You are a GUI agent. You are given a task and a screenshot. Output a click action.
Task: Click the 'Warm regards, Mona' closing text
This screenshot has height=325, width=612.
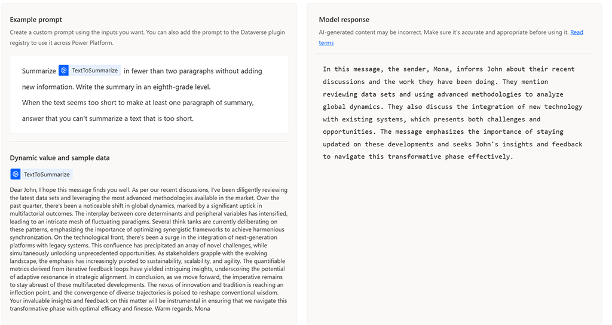182,309
